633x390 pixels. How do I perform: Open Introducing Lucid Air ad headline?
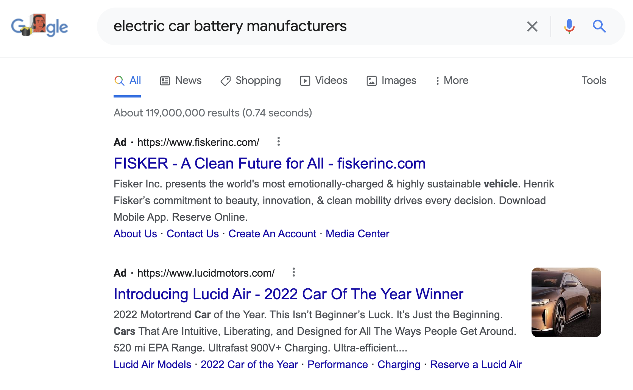tap(288, 294)
